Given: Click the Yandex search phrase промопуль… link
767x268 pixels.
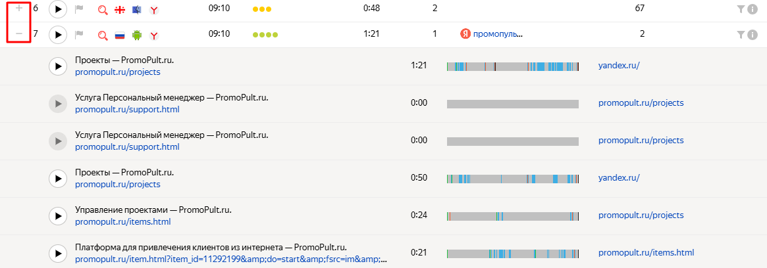Looking at the screenshot, I should point(498,34).
